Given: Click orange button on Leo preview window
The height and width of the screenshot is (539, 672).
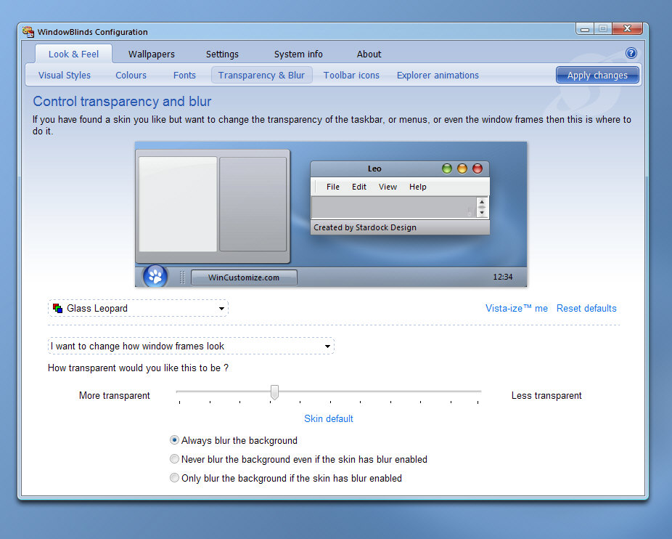Looking at the screenshot, I should 462,169.
